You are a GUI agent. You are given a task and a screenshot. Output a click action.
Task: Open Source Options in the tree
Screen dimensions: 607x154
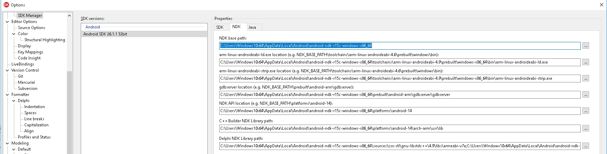(31, 28)
